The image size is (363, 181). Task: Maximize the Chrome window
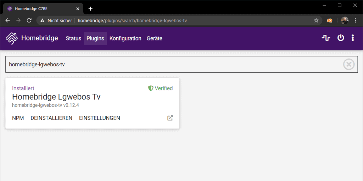[339, 6]
